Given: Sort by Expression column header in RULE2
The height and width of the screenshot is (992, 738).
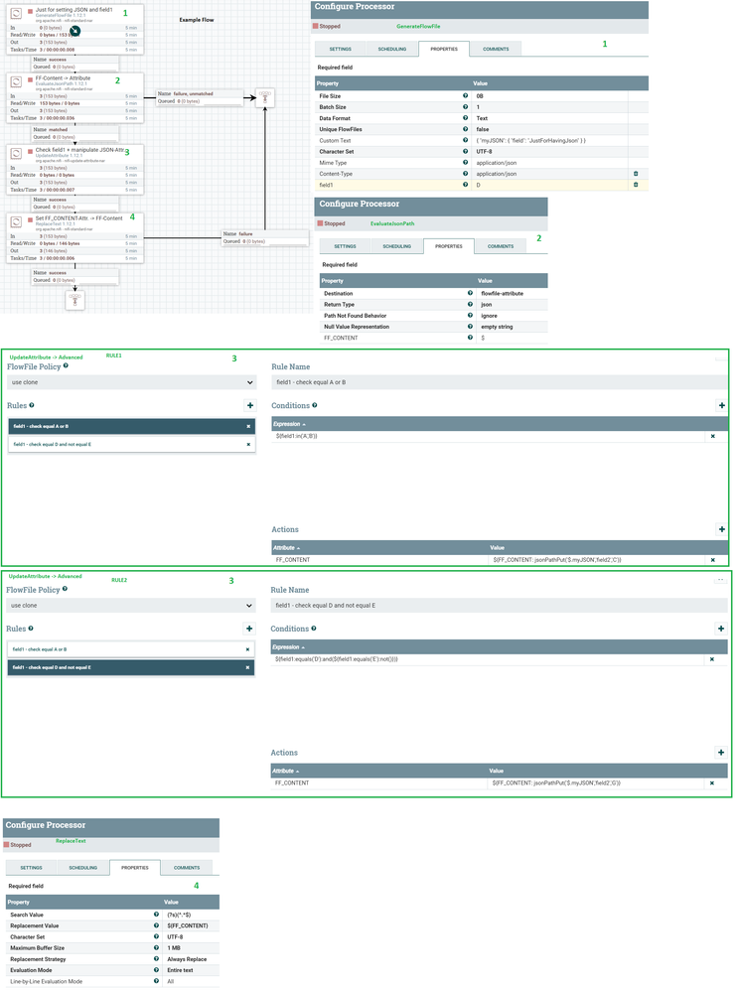Looking at the screenshot, I should point(289,647).
